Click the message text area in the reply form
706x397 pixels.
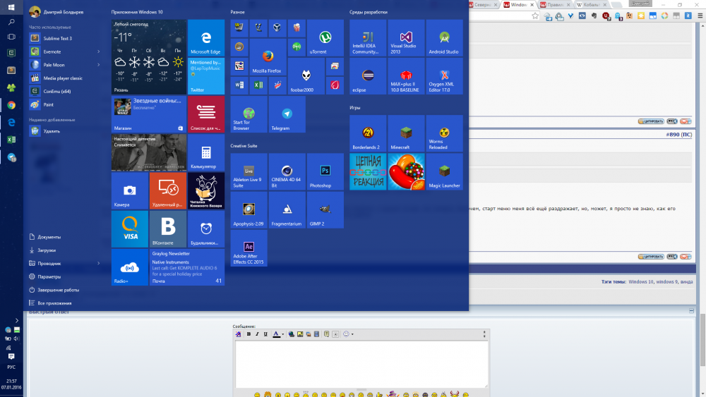tap(361, 364)
